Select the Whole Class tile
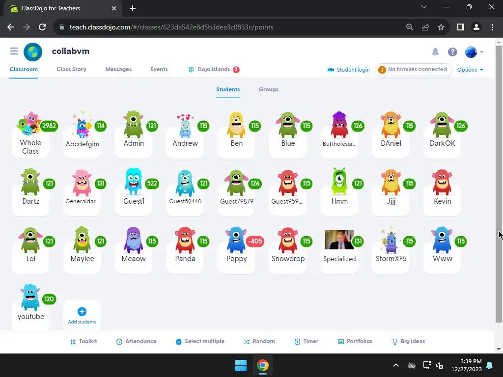503x377 pixels. click(x=30, y=135)
